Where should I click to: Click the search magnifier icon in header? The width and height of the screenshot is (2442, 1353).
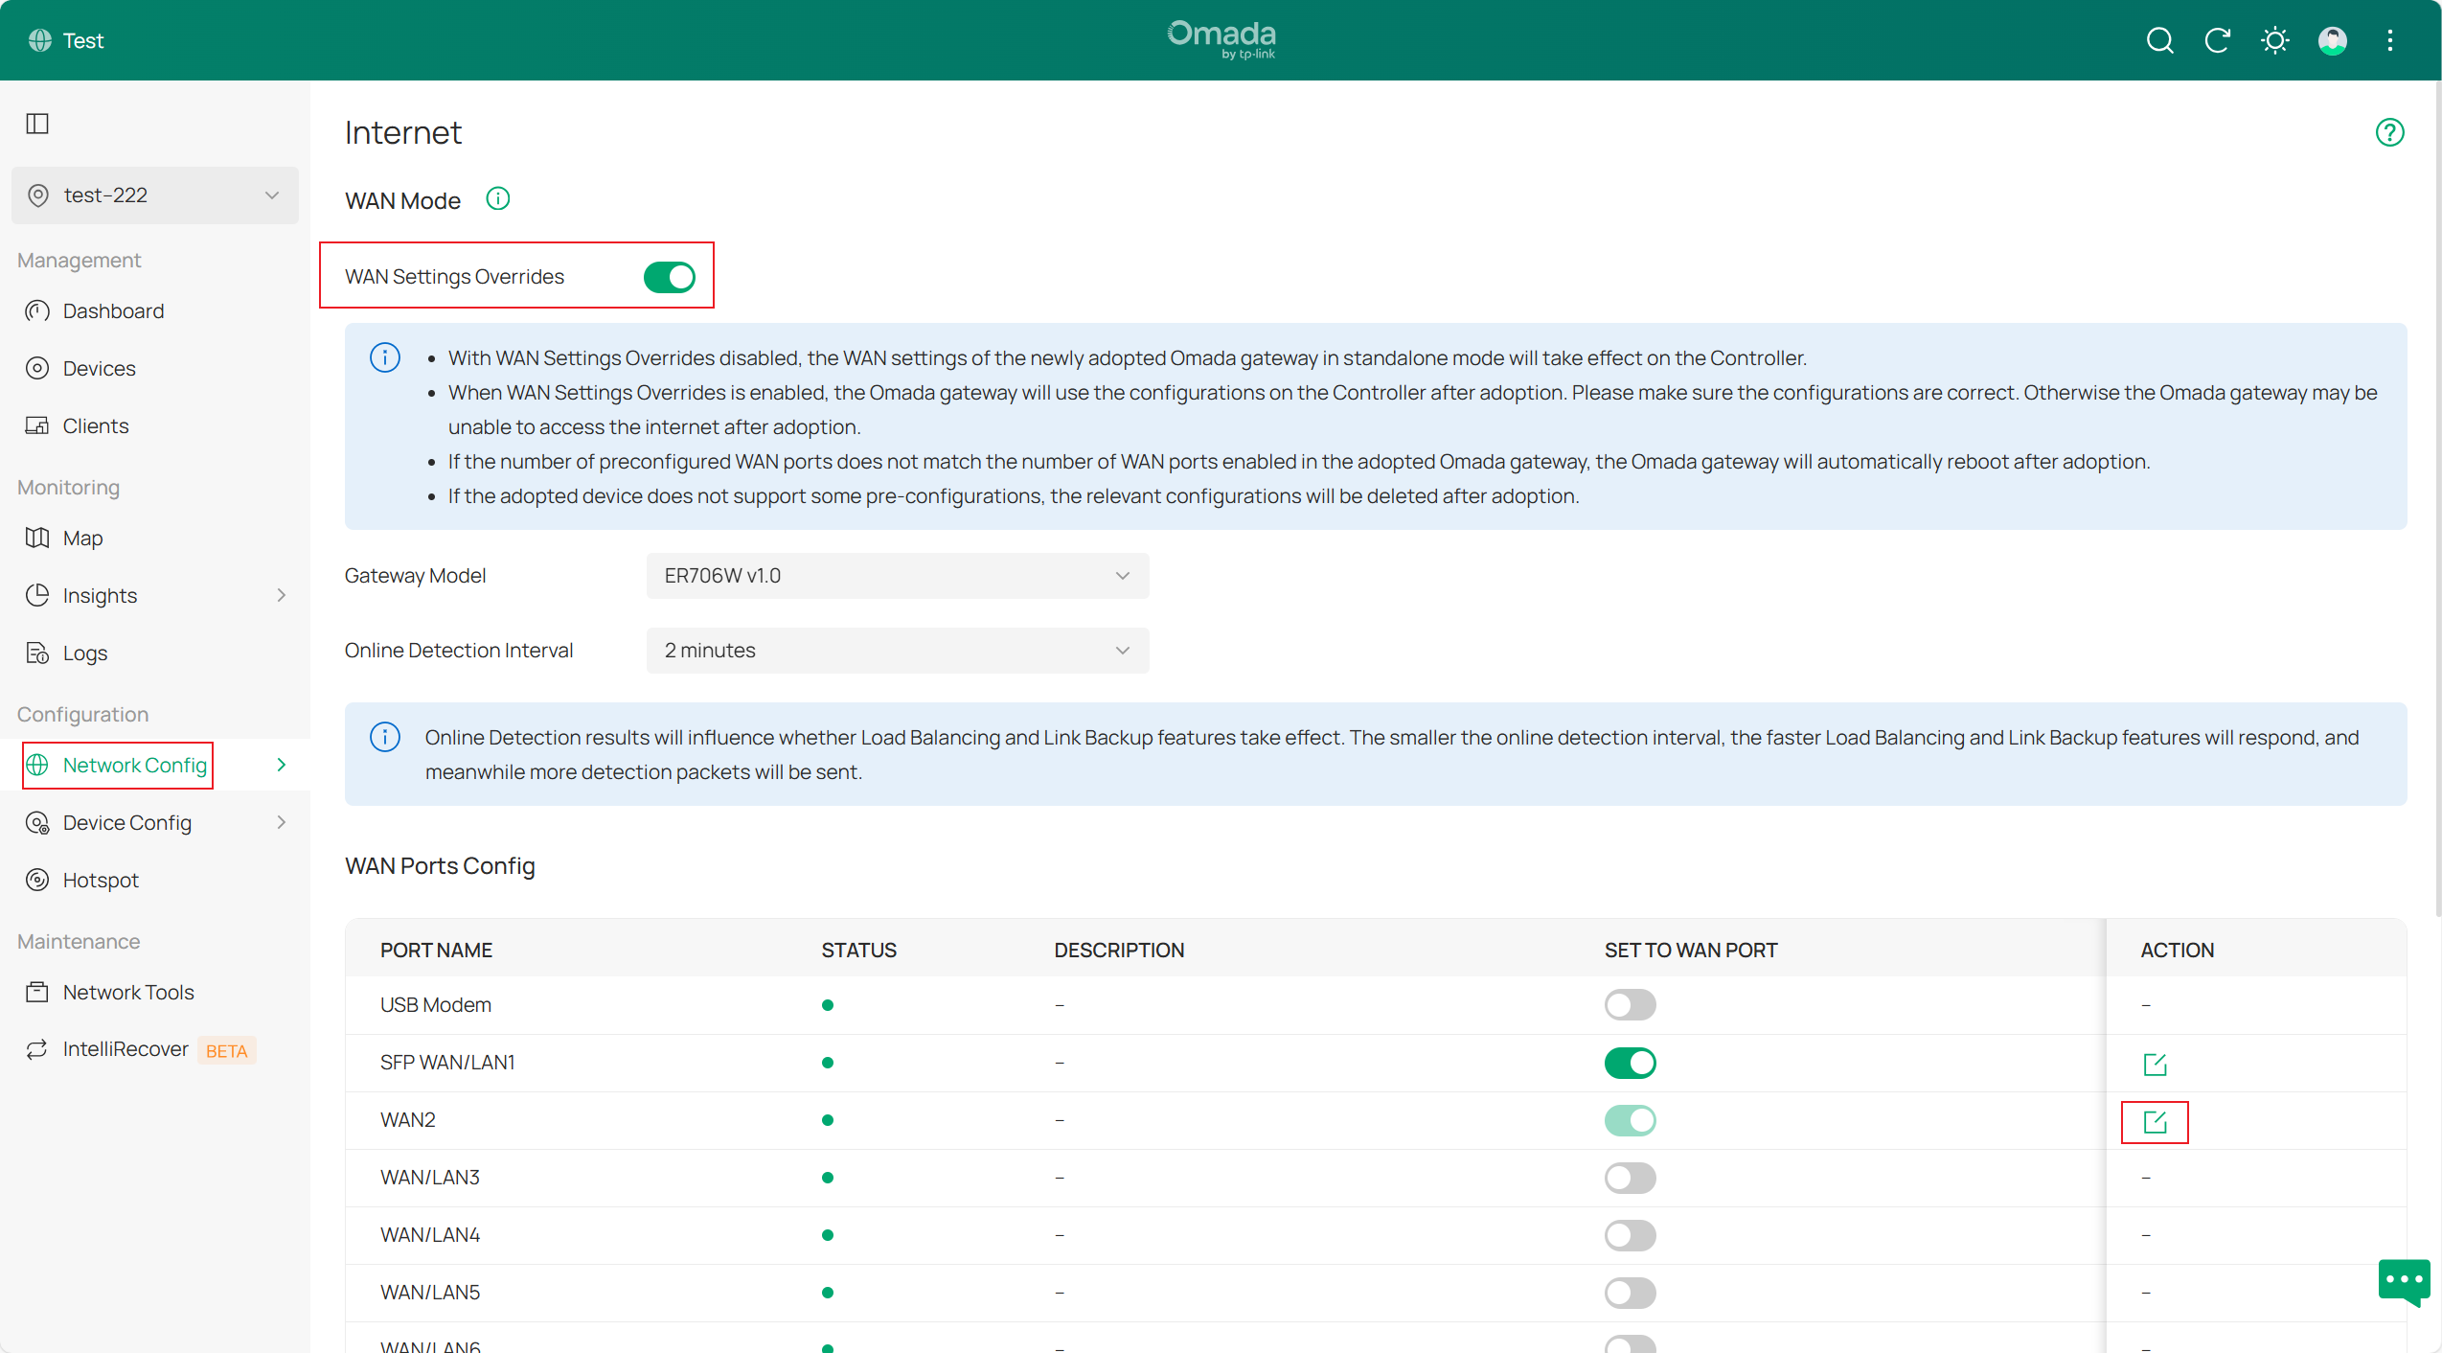pyautogui.click(x=2159, y=40)
